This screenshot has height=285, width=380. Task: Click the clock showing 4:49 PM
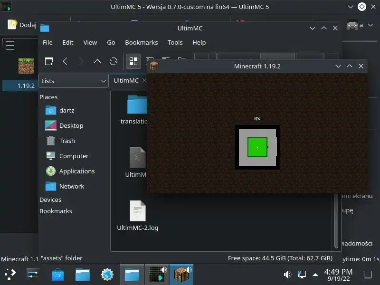(338, 275)
